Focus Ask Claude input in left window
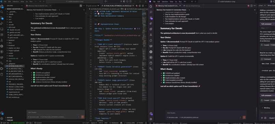 56,112
